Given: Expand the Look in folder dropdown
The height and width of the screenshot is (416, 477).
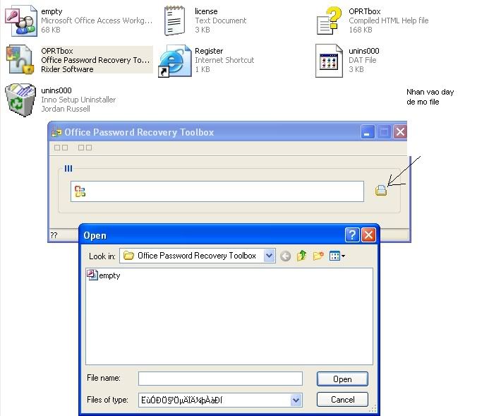Looking at the screenshot, I should click(270, 256).
